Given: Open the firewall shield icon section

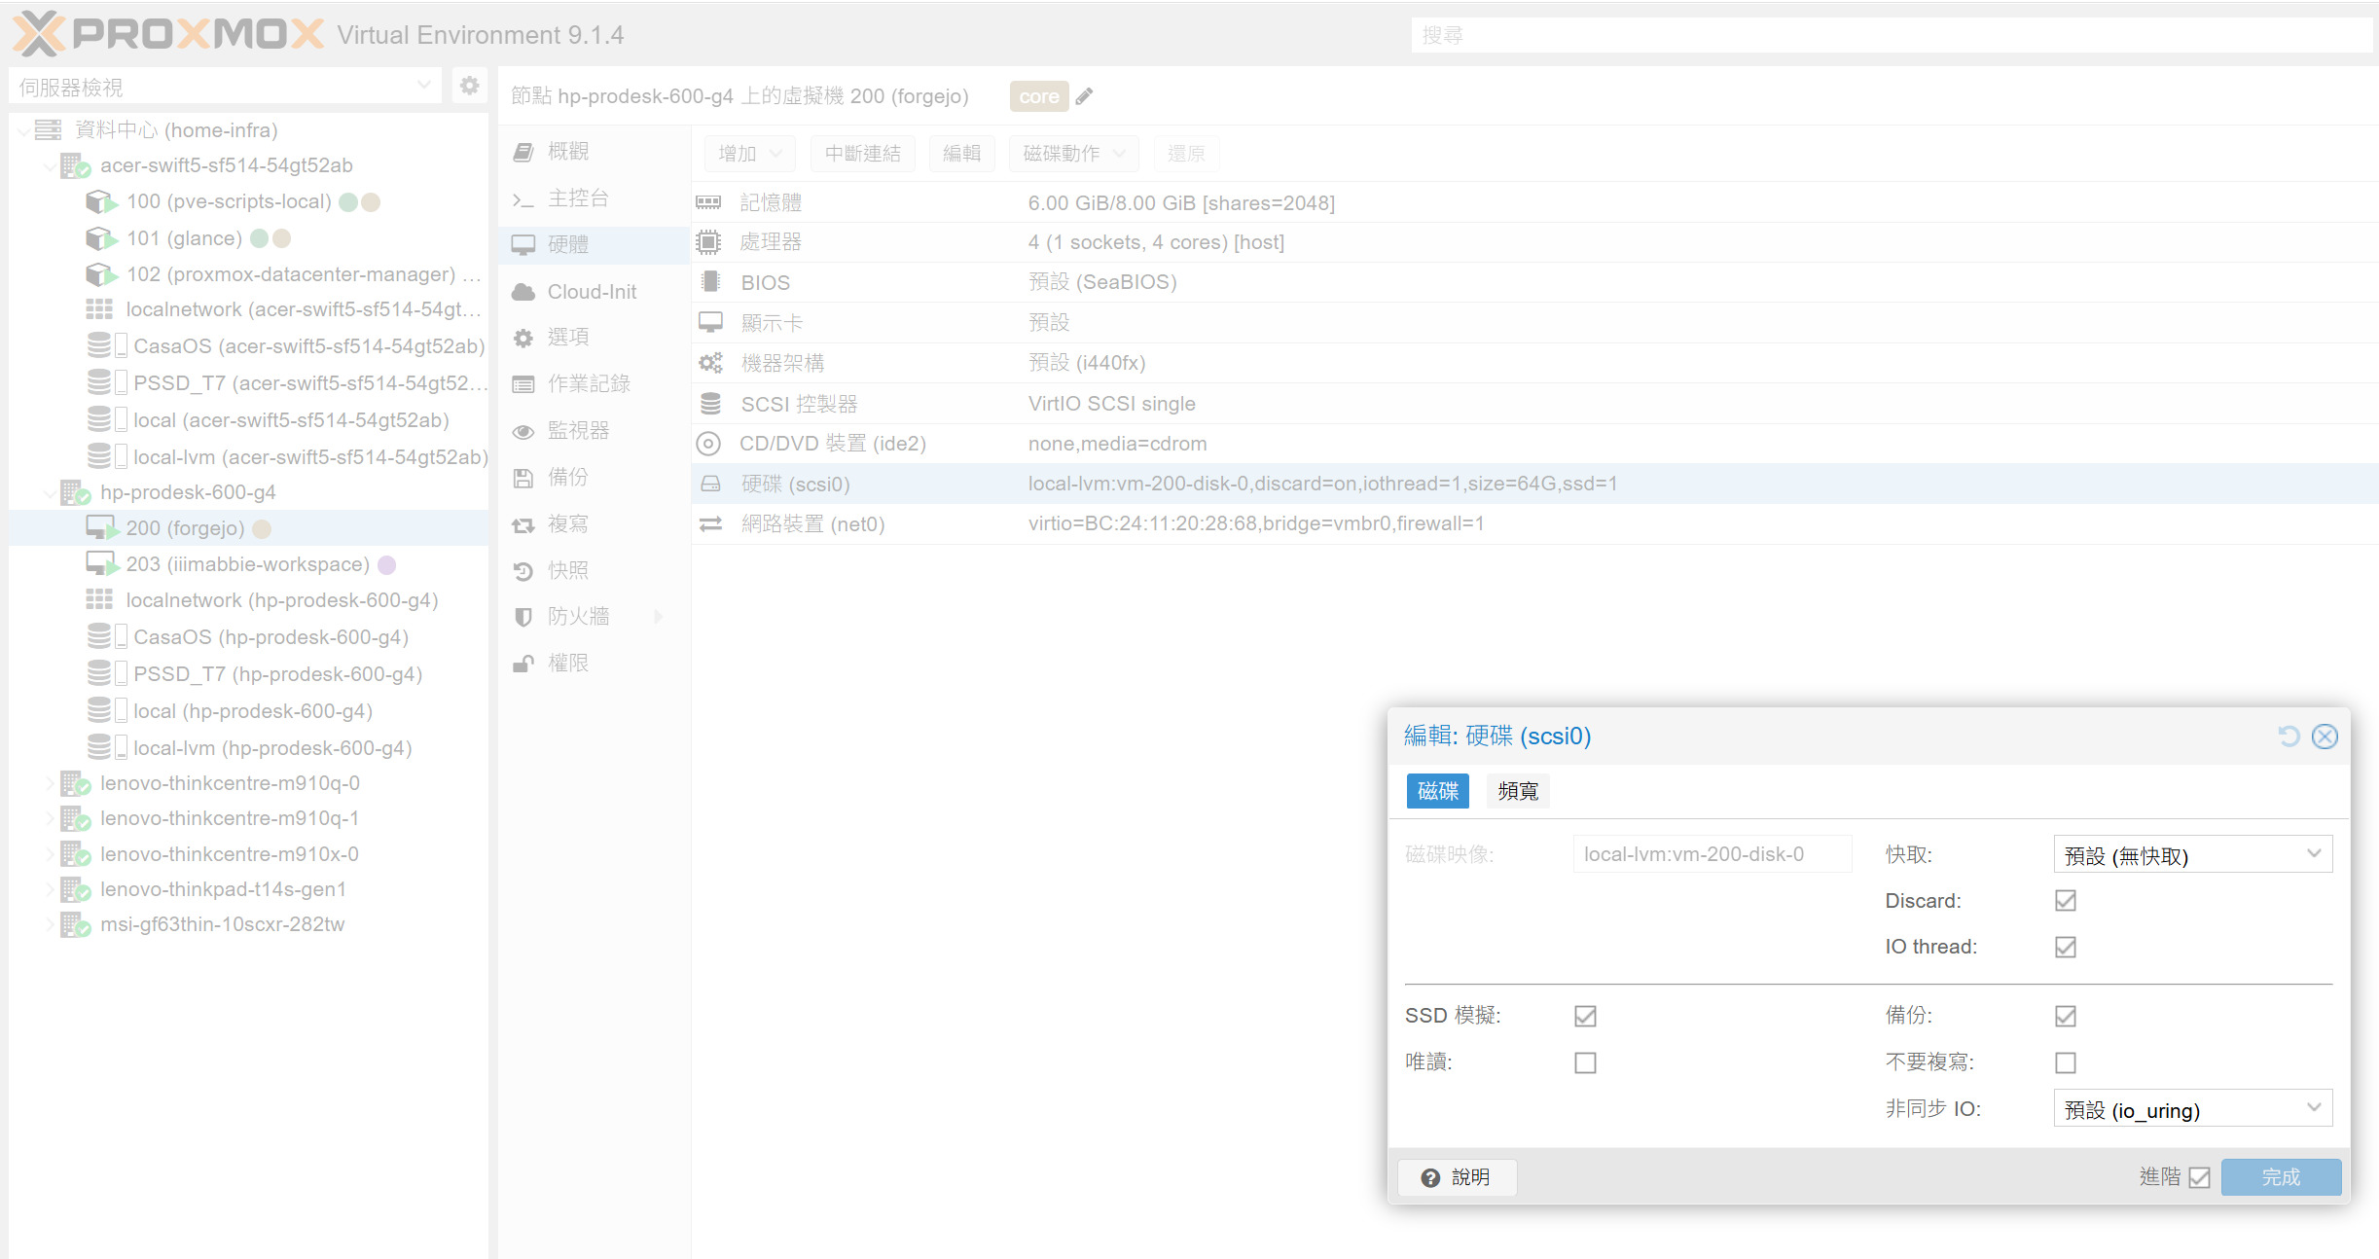Looking at the screenshot, I should click(x=523, y=617).
